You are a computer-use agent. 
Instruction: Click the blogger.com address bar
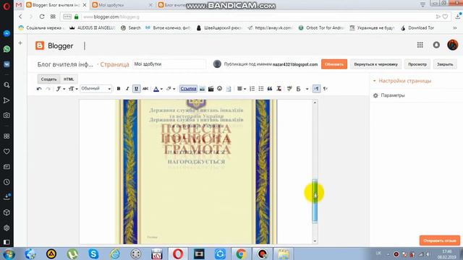coord(255,17)
